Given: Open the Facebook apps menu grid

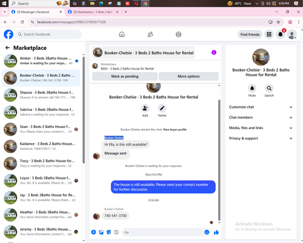Looking at the screenshot, I should point(269,35).
